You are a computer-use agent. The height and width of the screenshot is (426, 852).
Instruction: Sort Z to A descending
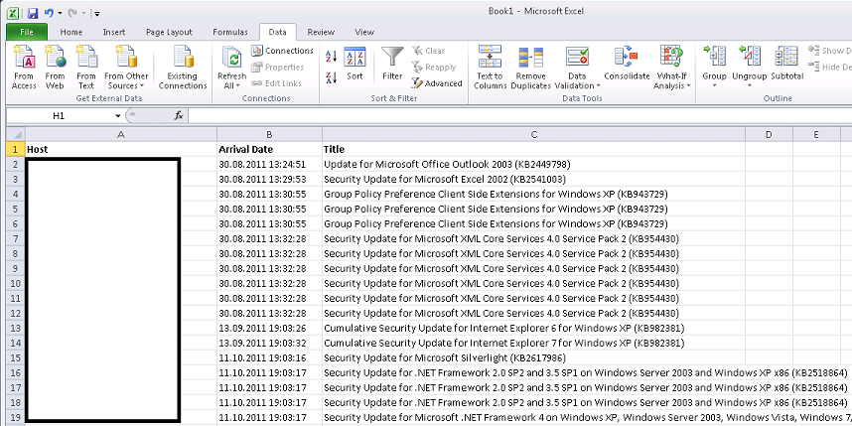point(332,77)
